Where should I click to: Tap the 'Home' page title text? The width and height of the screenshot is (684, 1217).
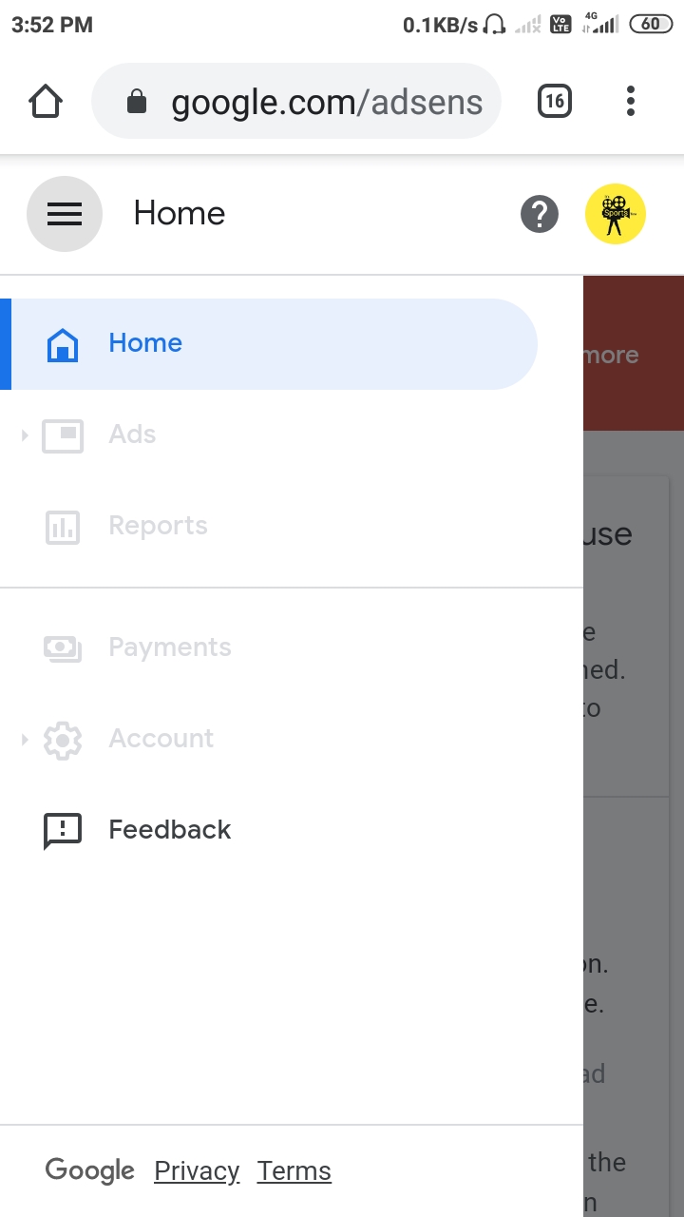click(x=180, y=214)
